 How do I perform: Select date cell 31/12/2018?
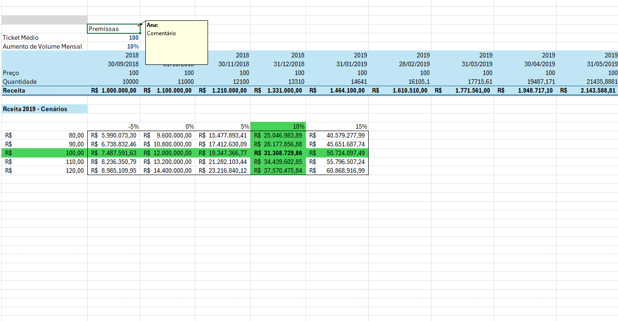(x=278, y=64)
